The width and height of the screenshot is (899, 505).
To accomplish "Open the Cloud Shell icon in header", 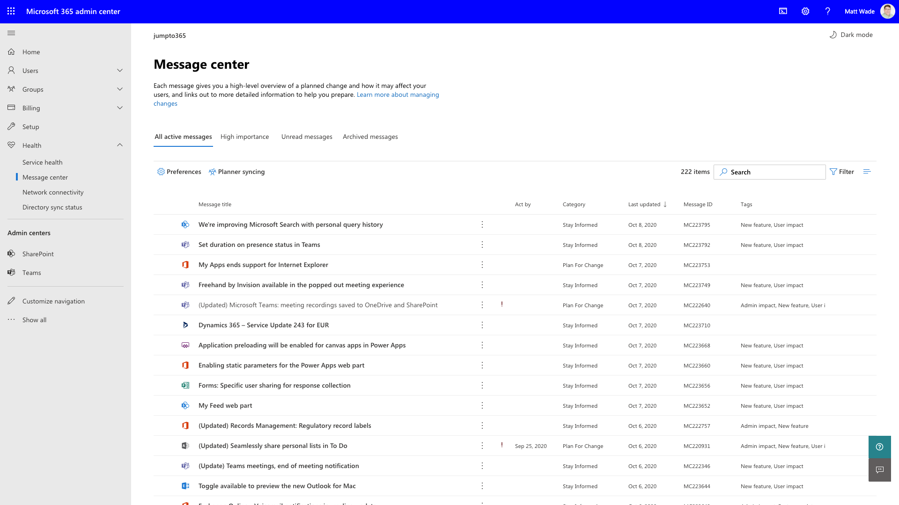I will pos(783,11).
